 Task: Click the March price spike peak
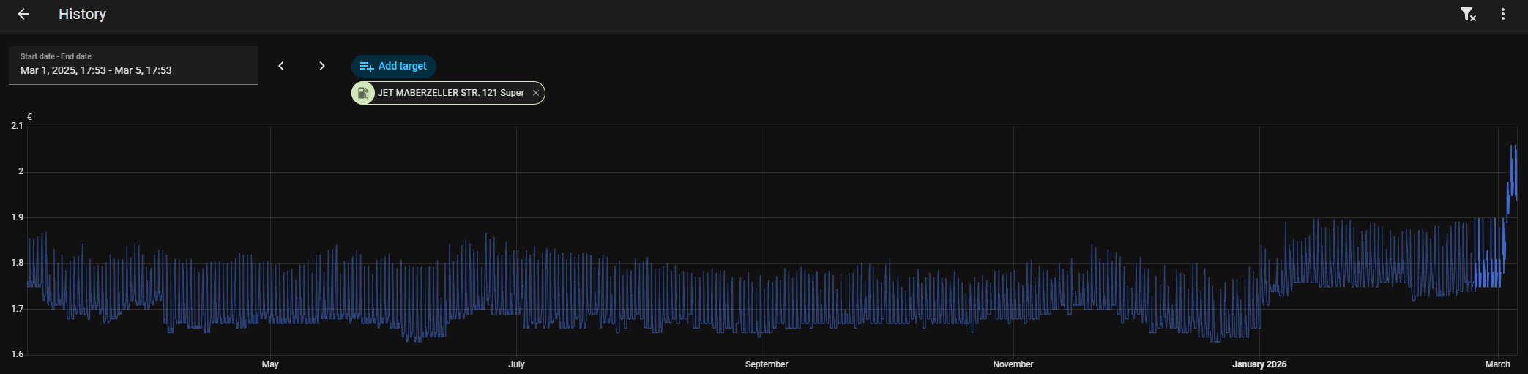point(1513,147)
